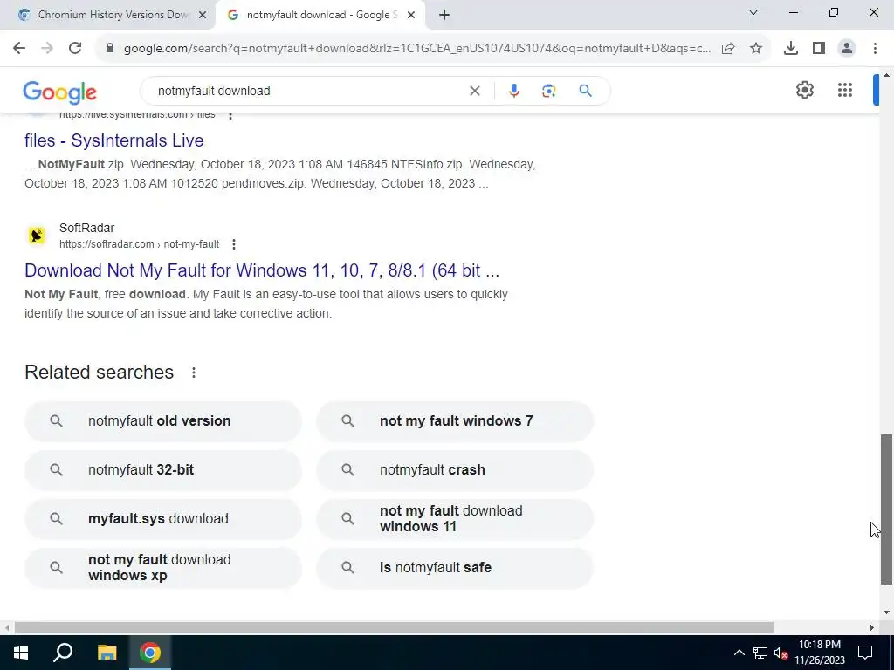Open Related searches more options

point(194,373)
